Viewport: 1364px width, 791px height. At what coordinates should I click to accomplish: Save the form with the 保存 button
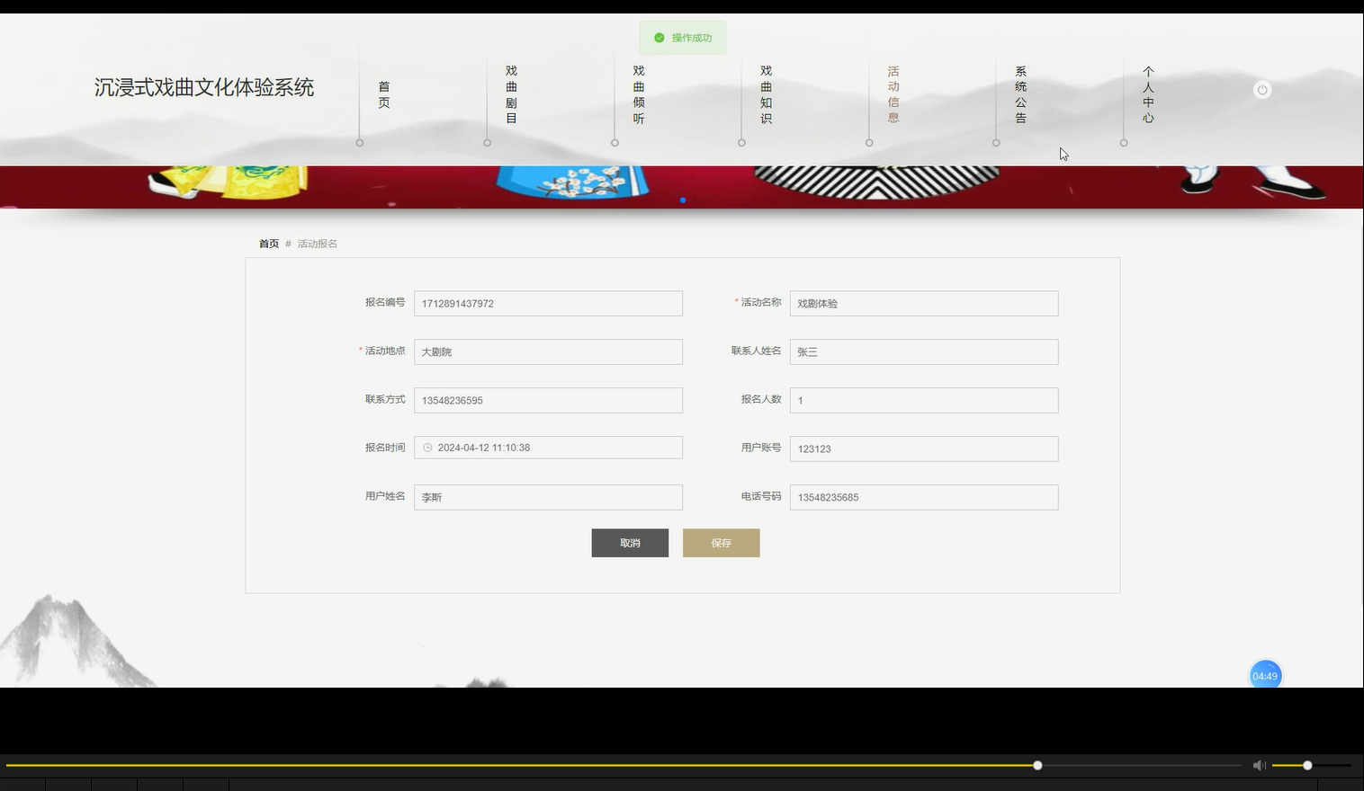click(x=721, y=543)
